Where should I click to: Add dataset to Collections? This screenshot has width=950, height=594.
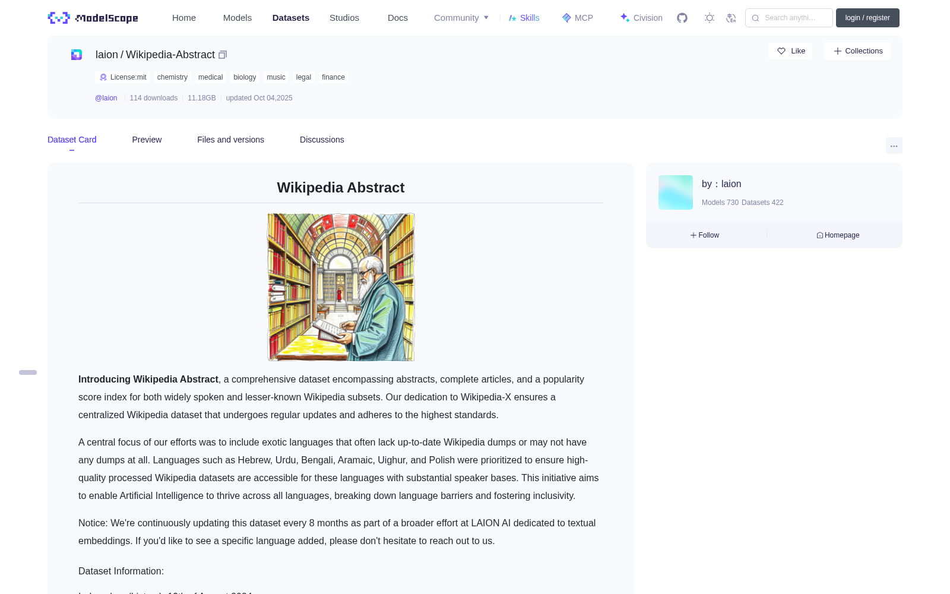pos(857,51)
